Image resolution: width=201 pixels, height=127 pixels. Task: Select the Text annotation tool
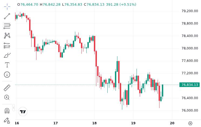(x=7, y=65)
